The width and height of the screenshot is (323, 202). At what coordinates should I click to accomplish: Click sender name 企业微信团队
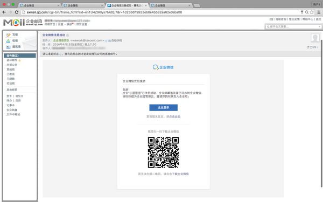(61, 40)
